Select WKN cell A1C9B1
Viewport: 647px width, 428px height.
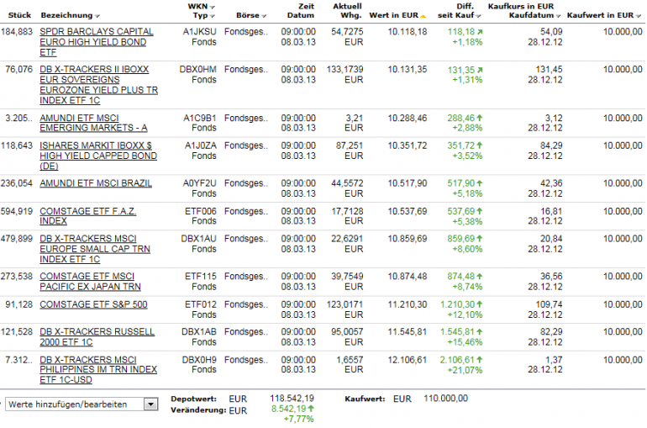click(199, 118)
